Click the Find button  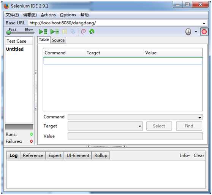(189, 126)
